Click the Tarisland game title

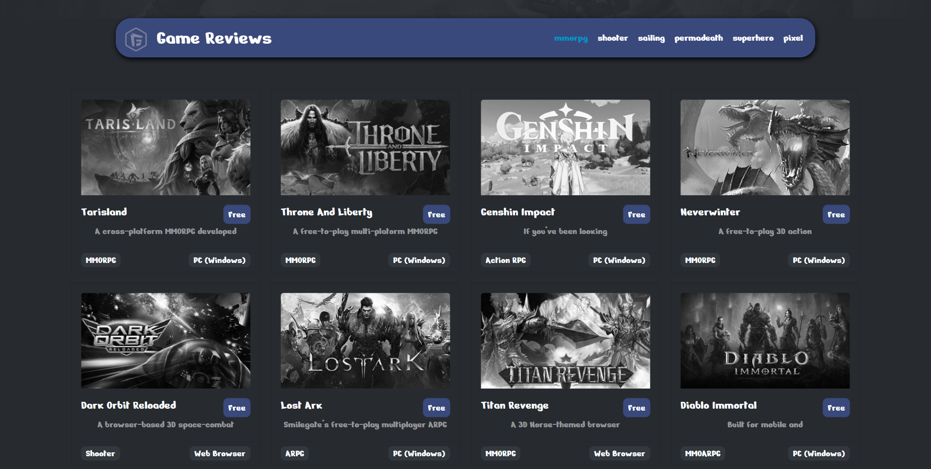(x=104, y=212)
